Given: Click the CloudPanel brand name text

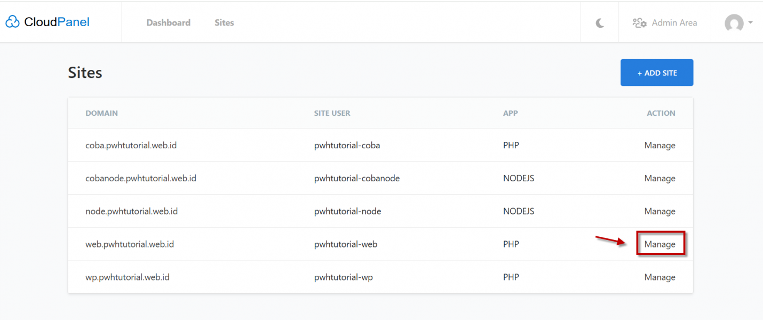Looking at the screenshot, I should click(57, 22).
